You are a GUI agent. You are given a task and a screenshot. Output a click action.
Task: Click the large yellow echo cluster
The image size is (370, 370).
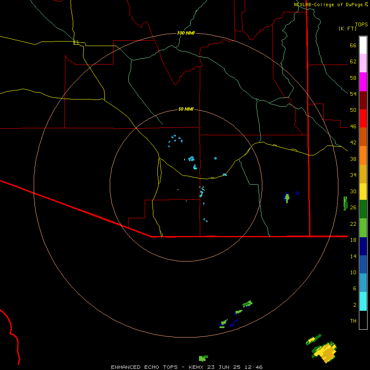[325, 351]
